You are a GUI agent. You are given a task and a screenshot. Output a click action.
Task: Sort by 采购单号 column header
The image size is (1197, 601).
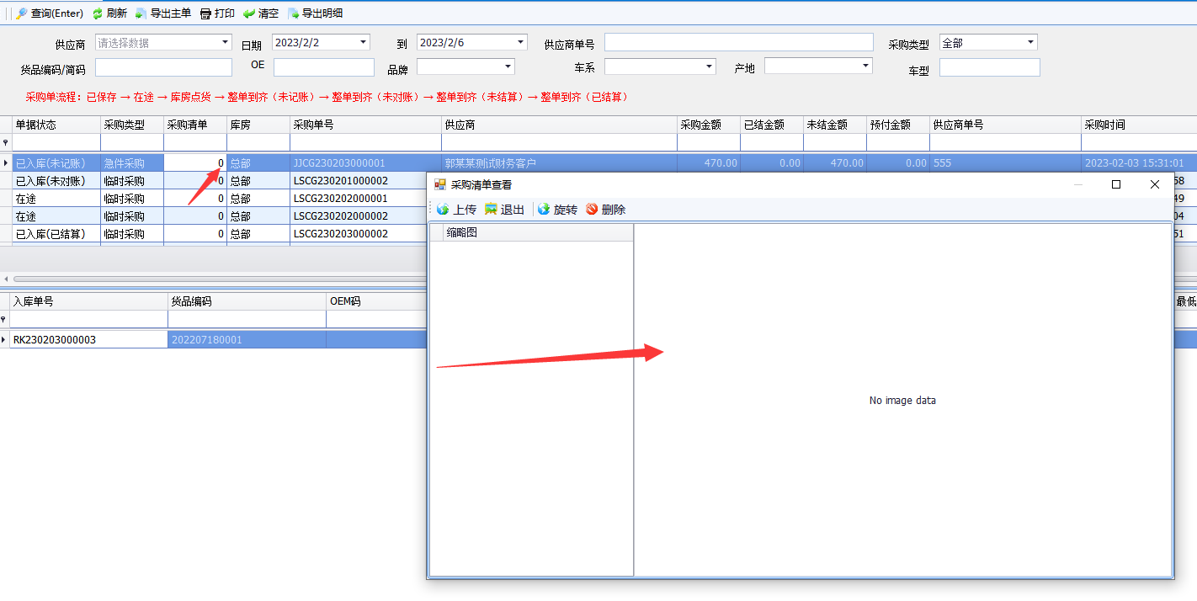(x=365, y=125)
